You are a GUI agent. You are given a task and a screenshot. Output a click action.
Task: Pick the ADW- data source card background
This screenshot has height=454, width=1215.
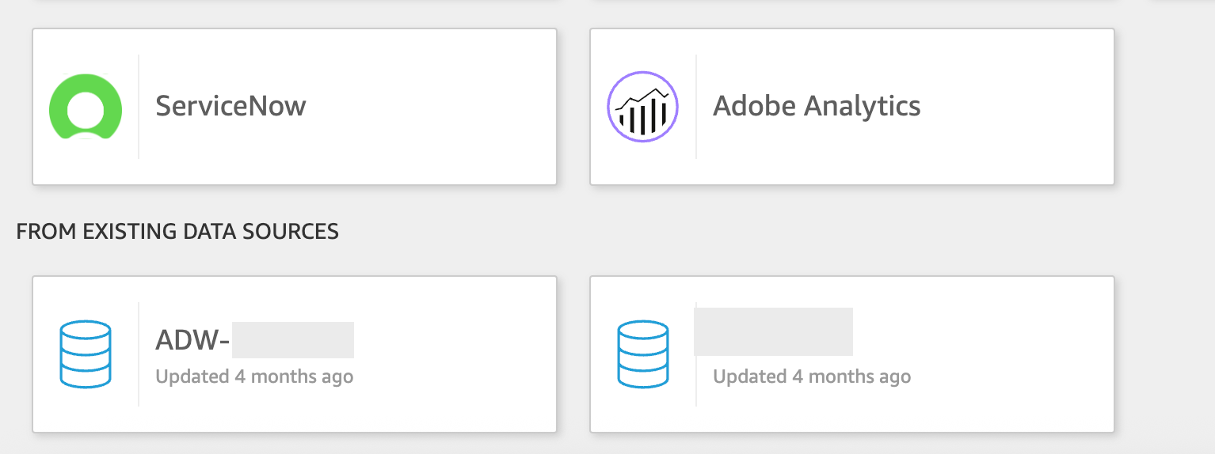pos(295,354)
